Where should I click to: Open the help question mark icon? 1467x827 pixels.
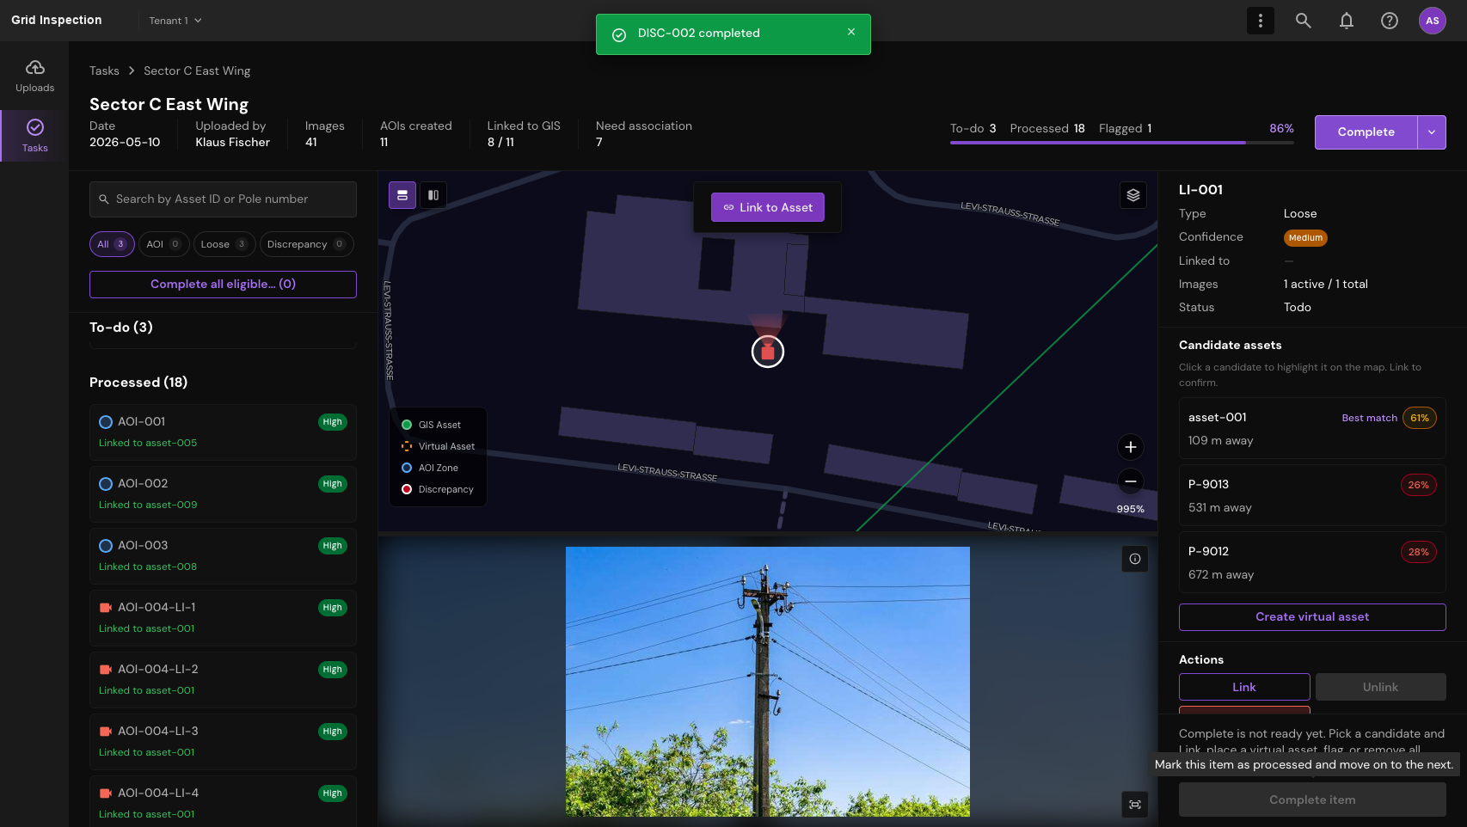1390,21
